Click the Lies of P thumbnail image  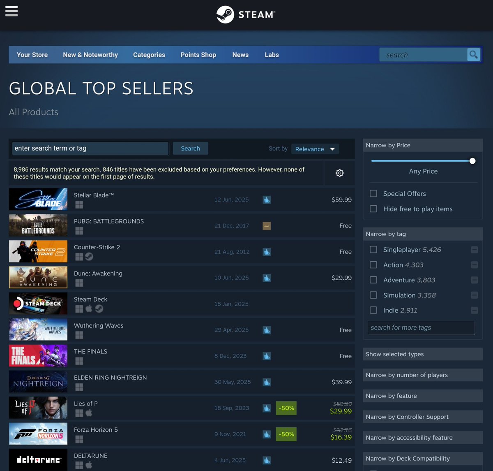[x=38, y=408]
